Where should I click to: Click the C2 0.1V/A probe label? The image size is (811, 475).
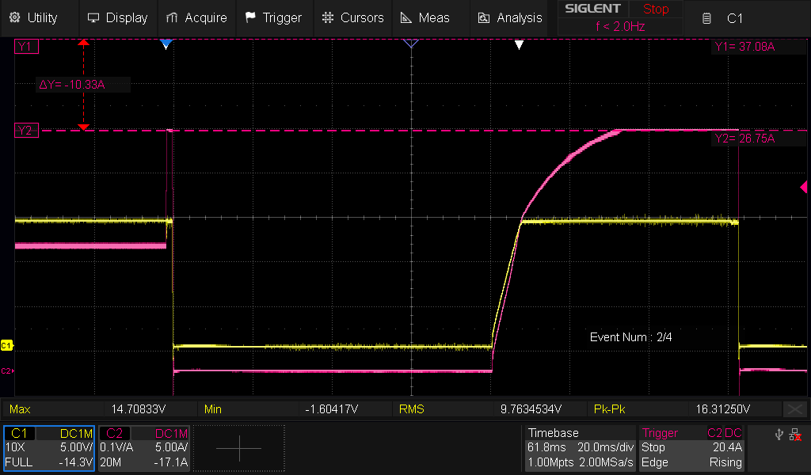(x=116, y=447)
